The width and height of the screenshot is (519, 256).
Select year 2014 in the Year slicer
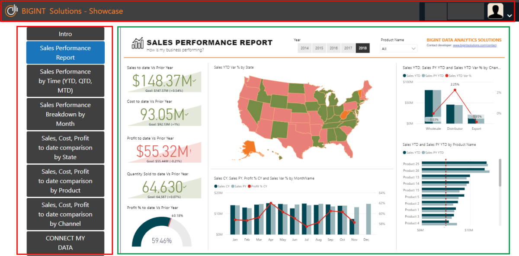tap(305, 48)
